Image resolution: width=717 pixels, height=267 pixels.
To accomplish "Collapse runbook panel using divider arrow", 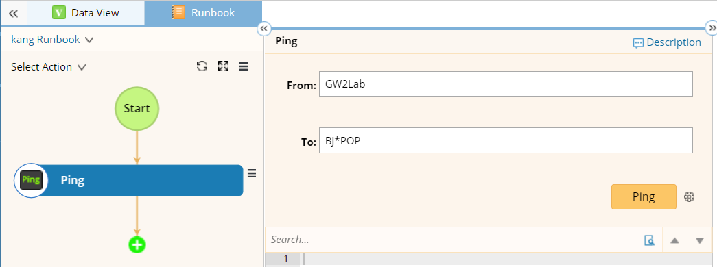I will pyautogui.click(x=263, y=29).
